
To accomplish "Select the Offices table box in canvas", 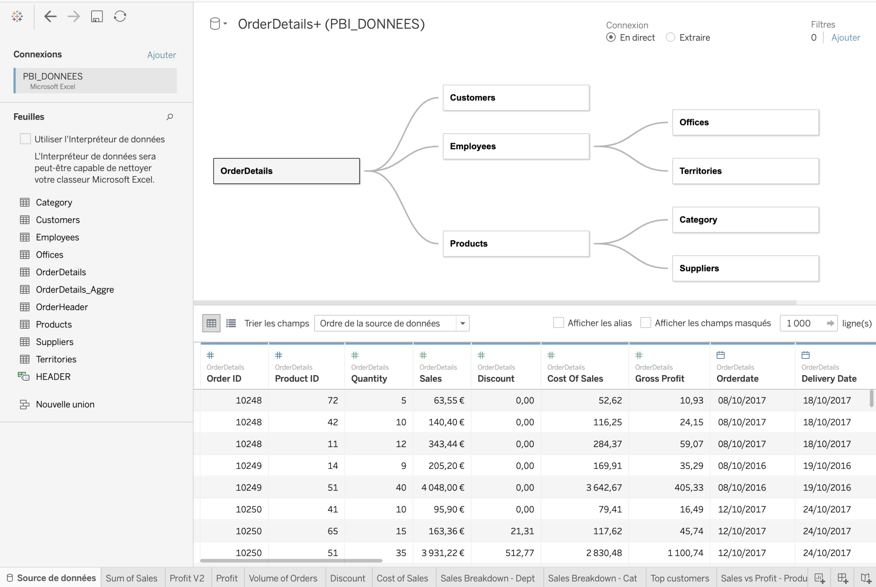I will 746,122.
